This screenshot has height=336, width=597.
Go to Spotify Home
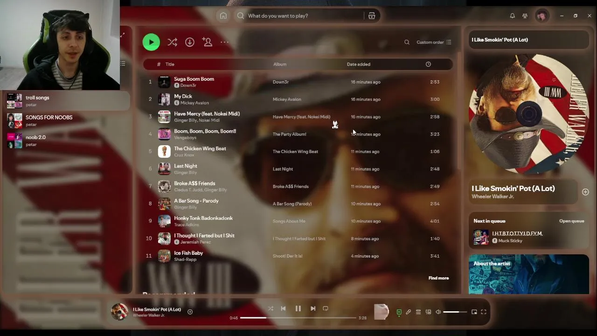pos(223,16)
